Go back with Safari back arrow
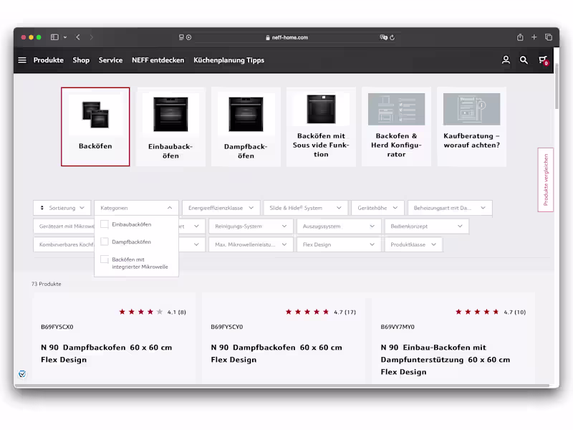The image size is (573, 430). (x=78, y=37)
